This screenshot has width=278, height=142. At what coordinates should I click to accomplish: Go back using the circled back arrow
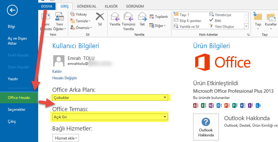coord(12,10)
